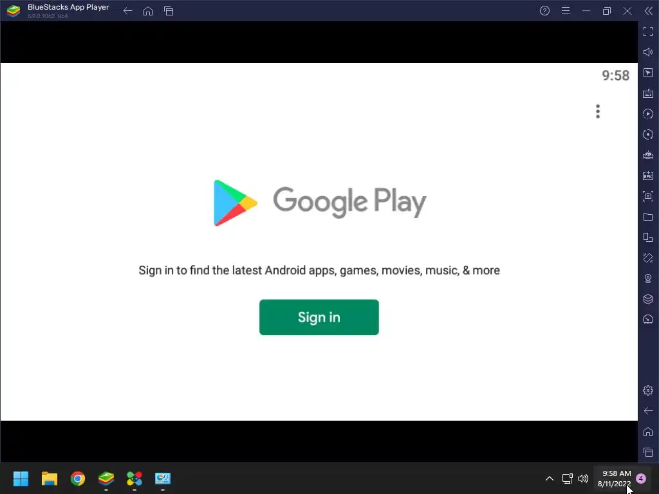The image size is (659, 494).
Task: Open the media folder icon in sidebar
Action: click(x=648, y=217)
